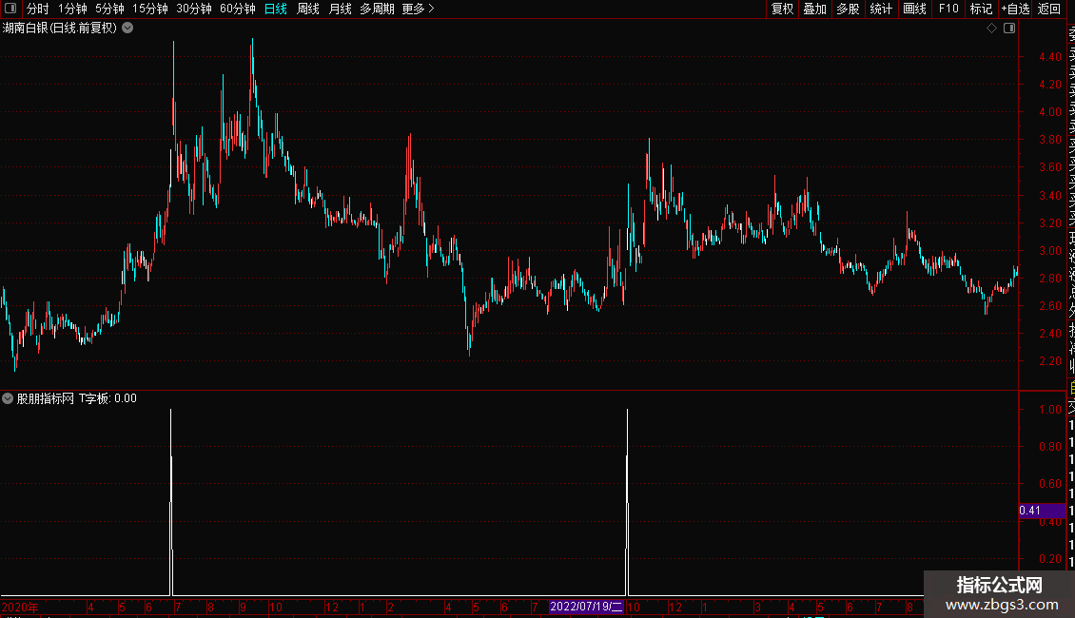1075x618 pixels.
Task: Select the 15分钟 period tab
Action: (150, 9)
